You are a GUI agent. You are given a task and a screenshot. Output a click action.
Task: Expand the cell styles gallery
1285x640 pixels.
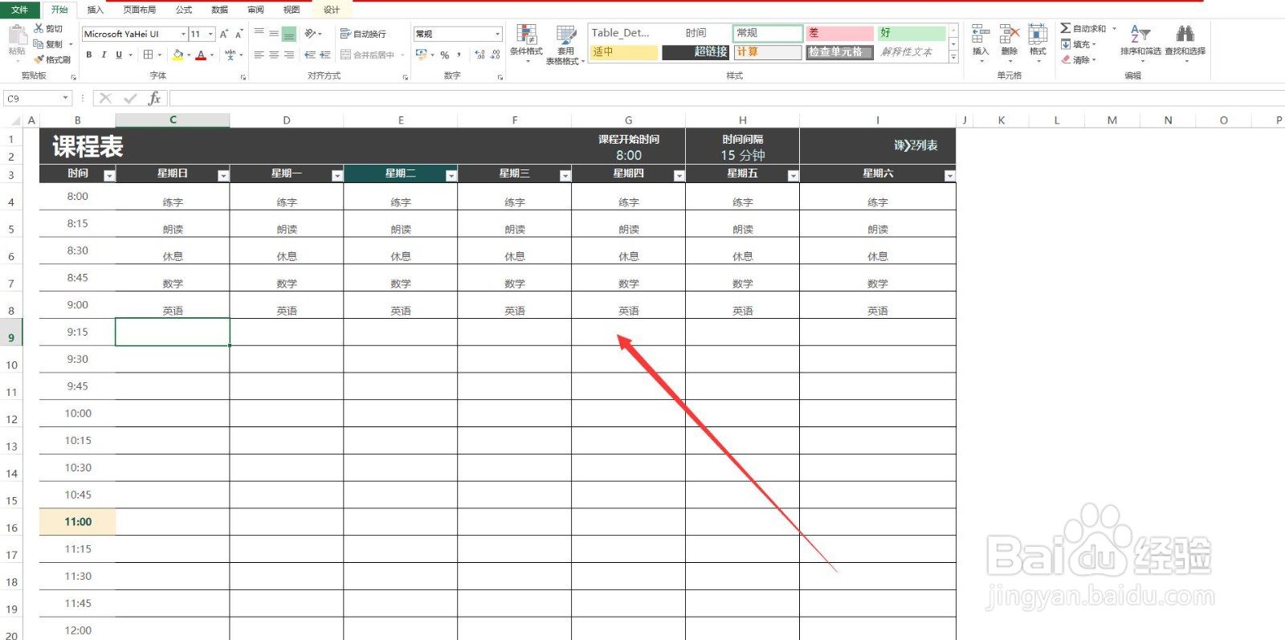(x=953, y=58)
